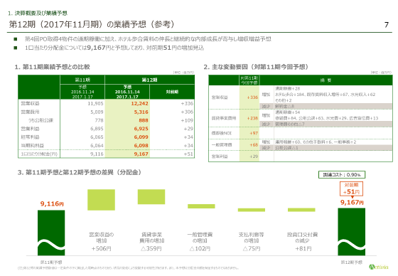
Task: Click the slide title 第12期の業績予想
Action: pos(92,24)
